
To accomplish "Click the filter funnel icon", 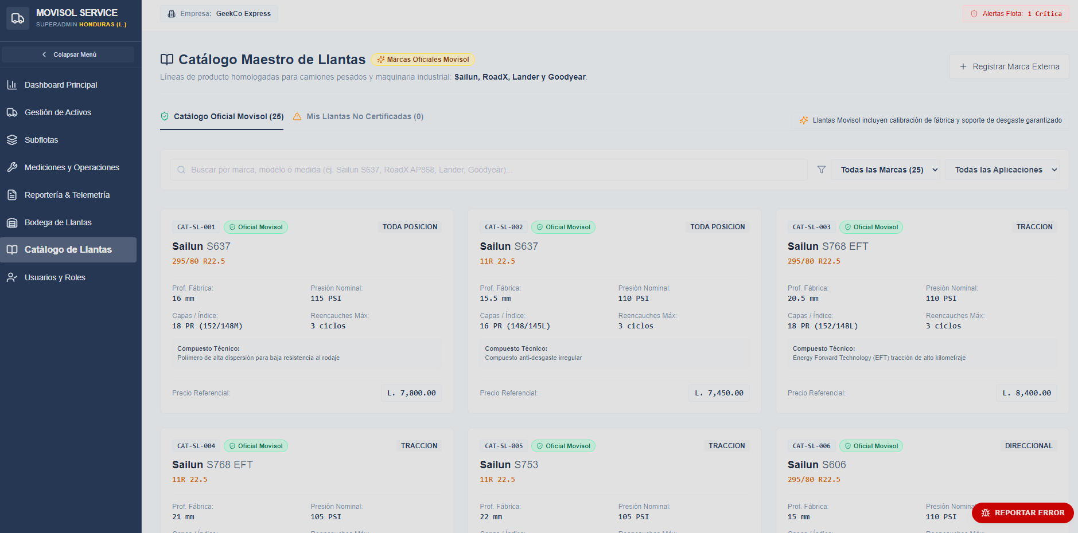I will pos(822,170).
